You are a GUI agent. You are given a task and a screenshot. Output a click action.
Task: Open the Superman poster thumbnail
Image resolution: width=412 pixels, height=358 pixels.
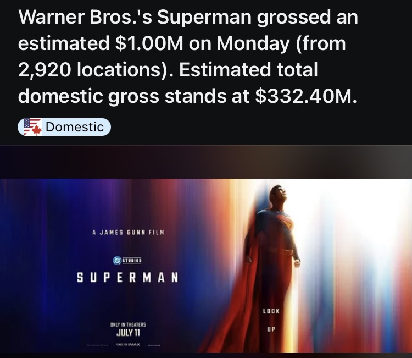(206, 266)
